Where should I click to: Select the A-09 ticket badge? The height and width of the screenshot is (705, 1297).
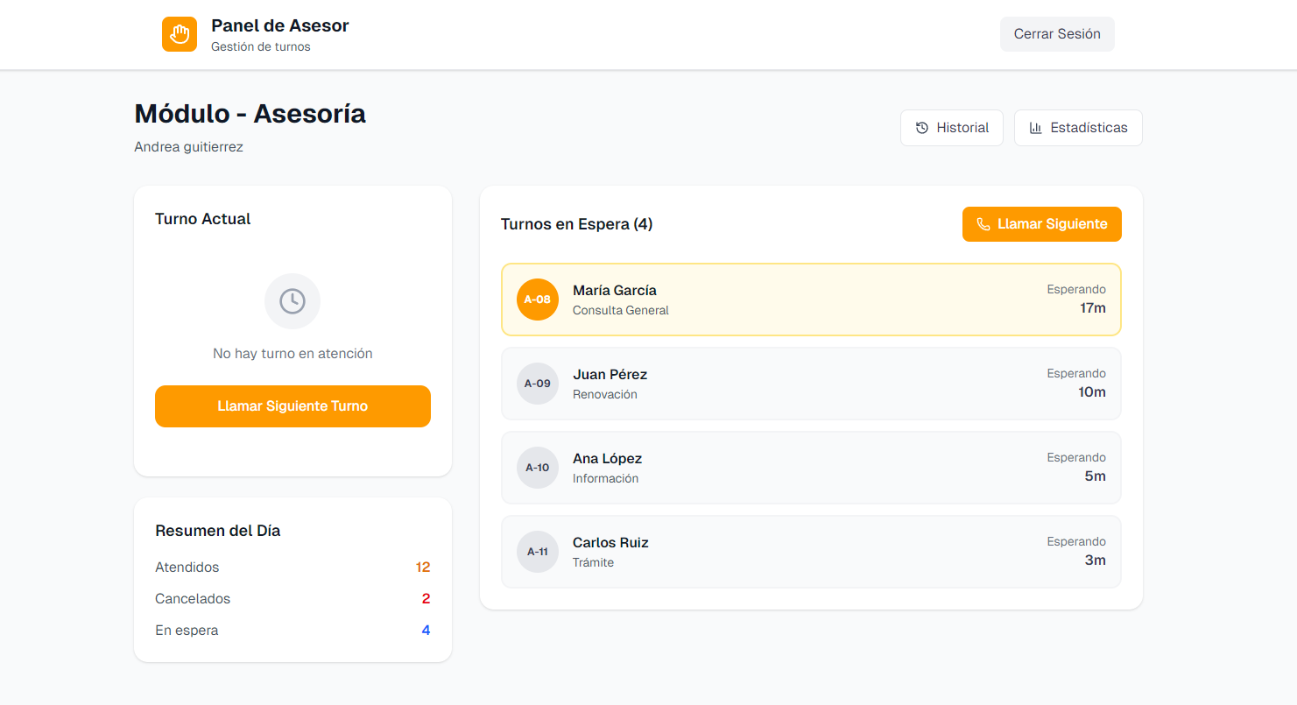[x=538, y=384]
